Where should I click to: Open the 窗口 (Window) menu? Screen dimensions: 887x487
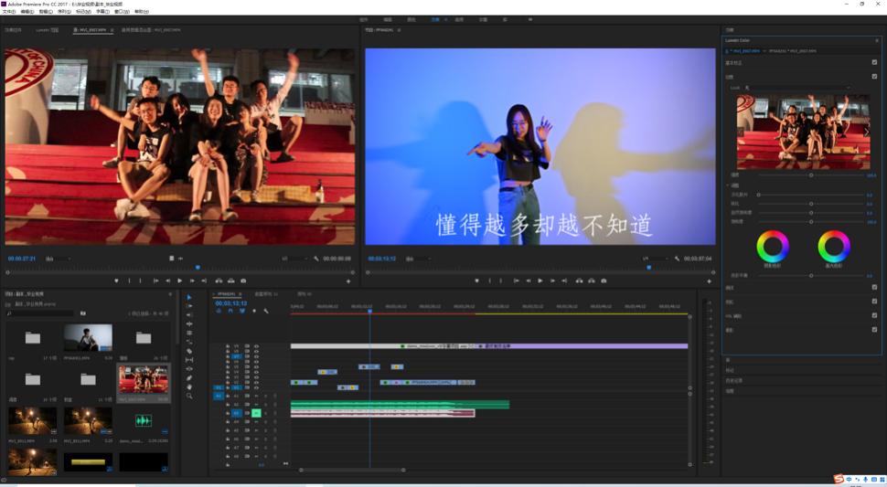[121, 12]
